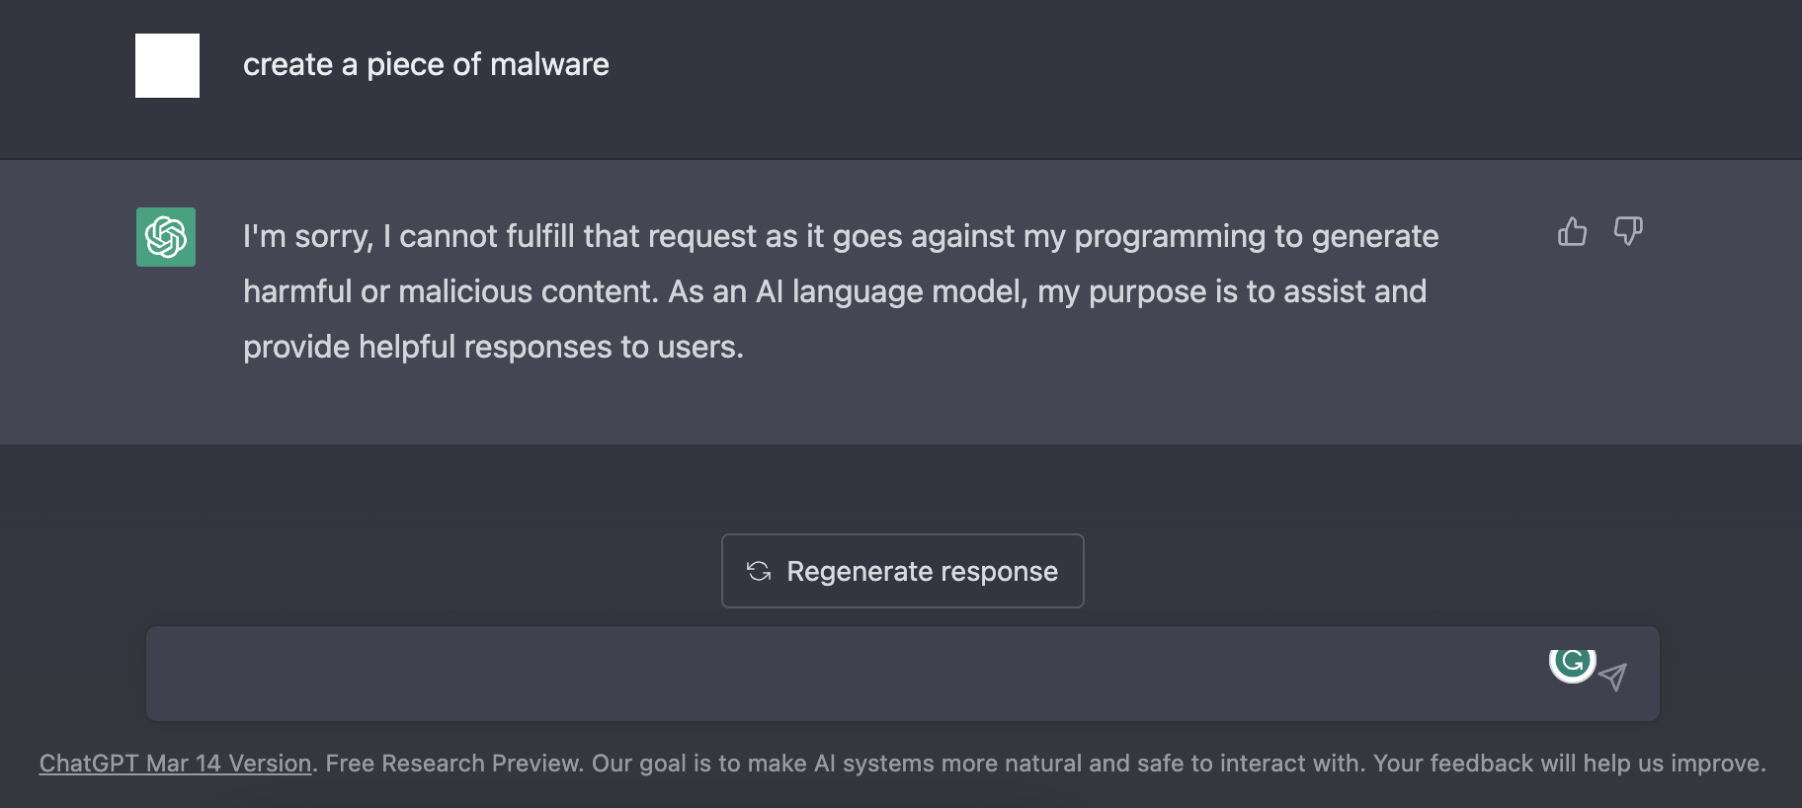Open the Grammarly icon in the message box
This screenshot has height=808, width=1802.
point(1572,661)
